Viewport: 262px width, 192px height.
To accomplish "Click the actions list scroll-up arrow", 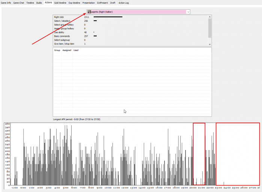I will (210, 17).
